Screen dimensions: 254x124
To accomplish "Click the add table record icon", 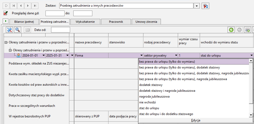I will [248, 30].
